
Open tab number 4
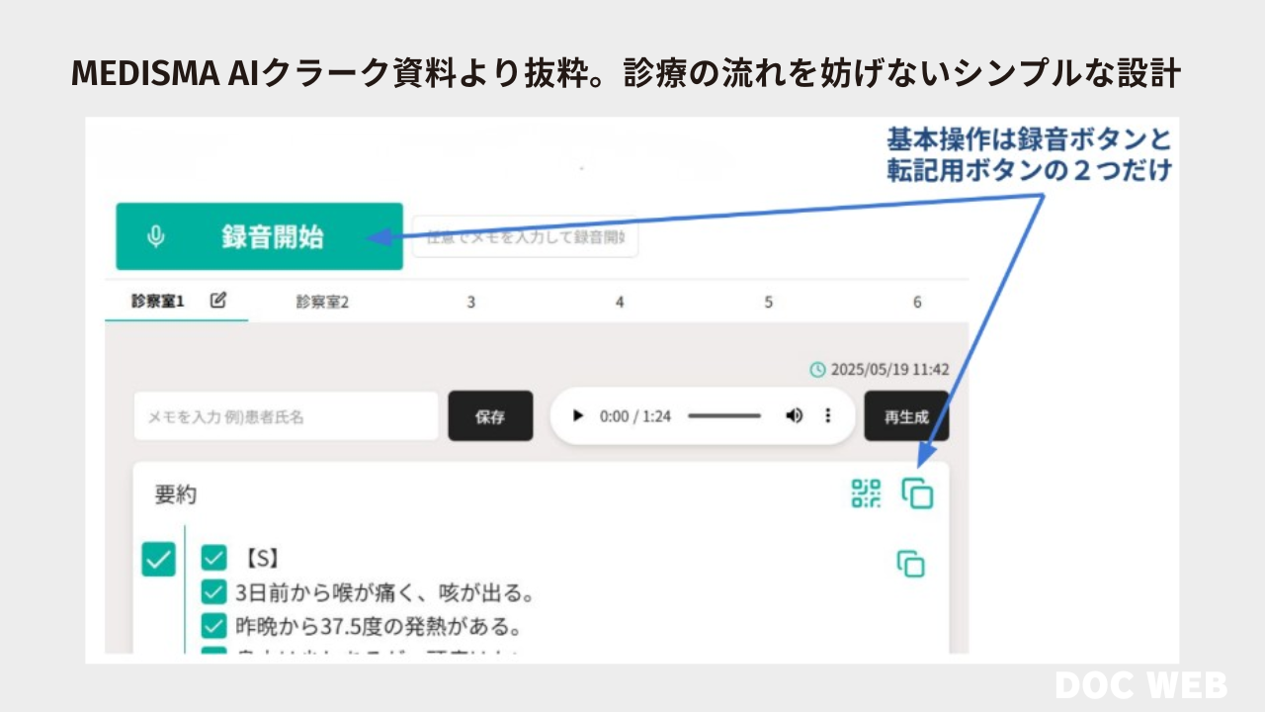620,303
